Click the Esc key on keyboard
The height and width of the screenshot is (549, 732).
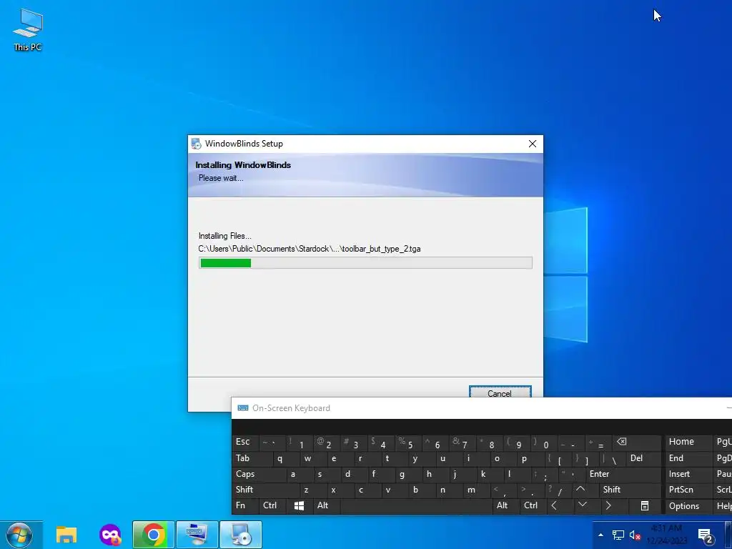click(x=246, y=442)
